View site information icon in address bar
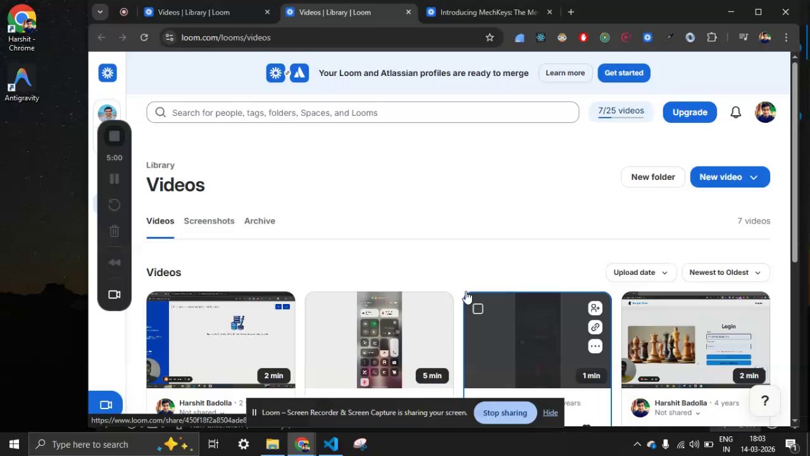810x456 pixels. tap(169, 37)
